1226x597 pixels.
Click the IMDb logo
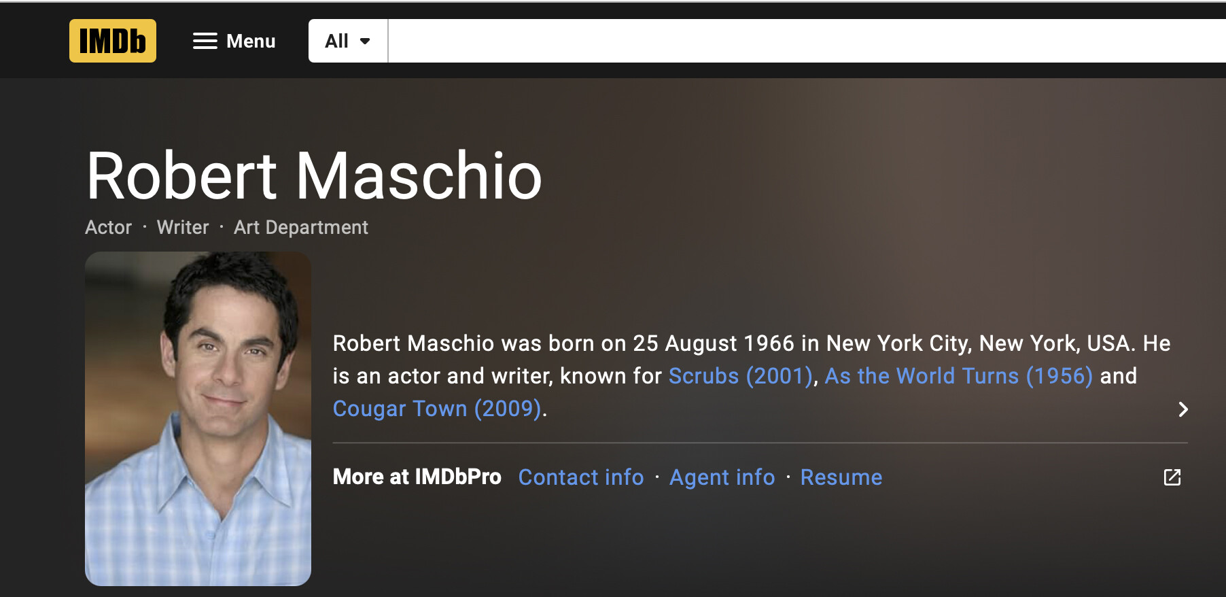pos(113,41)
